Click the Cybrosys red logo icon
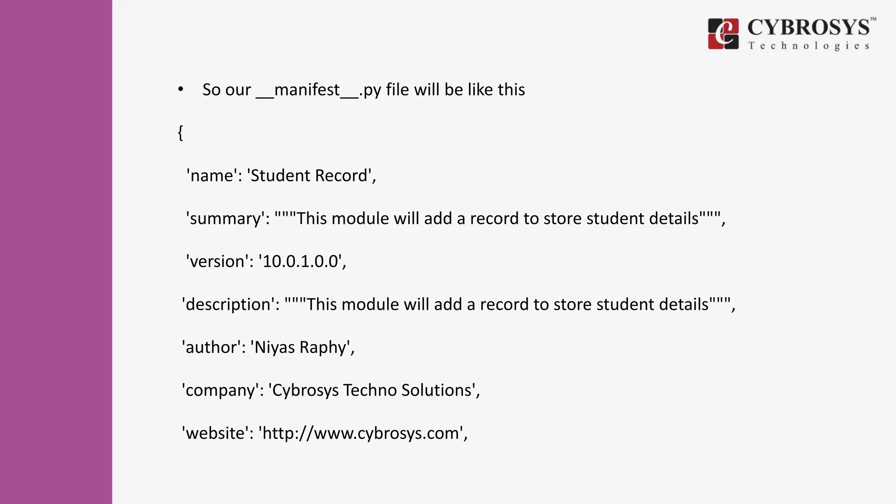Image resolution: width=896 pixels, height=504 pixels. 723,34
